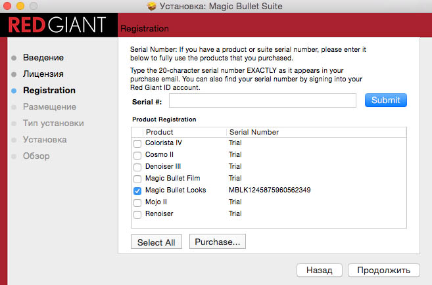Toggle the Mojo II checkbox
This screenshot has height=285, width=432.
point(137,202)
